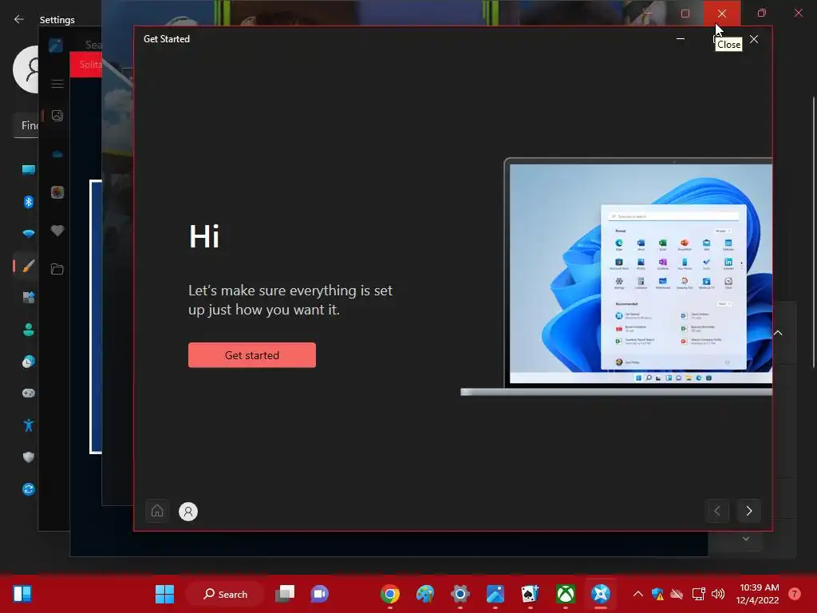Open Privacy & security shield in Settings
Image resolution: width=817 pixels, height=613 pixels.
tap(28, 457)
